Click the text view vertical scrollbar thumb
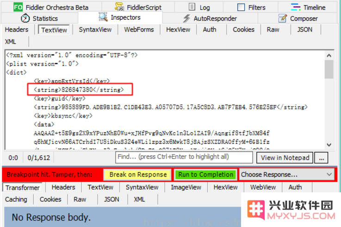341x227 pixels. click(329, 69)
